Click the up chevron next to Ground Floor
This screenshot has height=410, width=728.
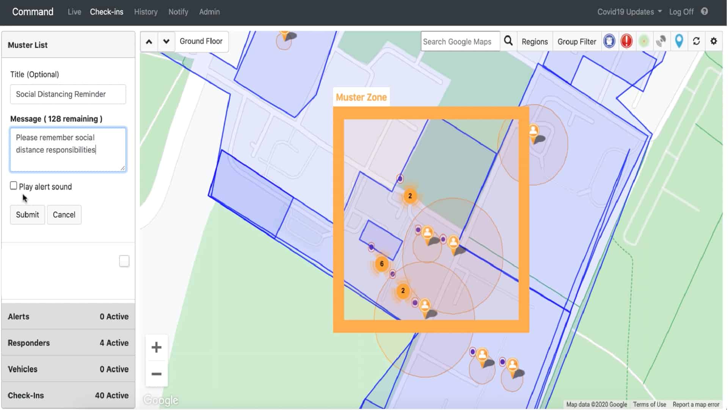[149, 41]
